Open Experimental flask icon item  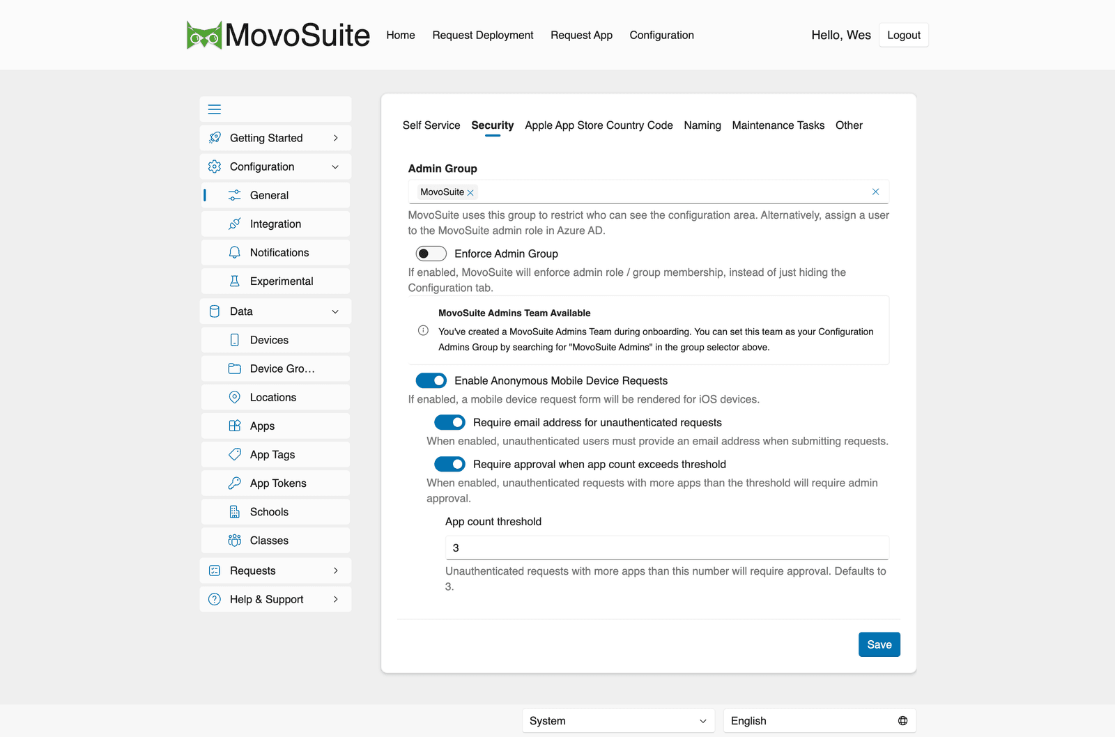(235, 281)
